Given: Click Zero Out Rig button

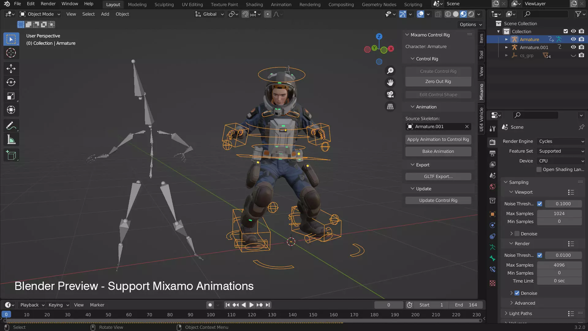Looking at the screenshot, I should (438, 82).
